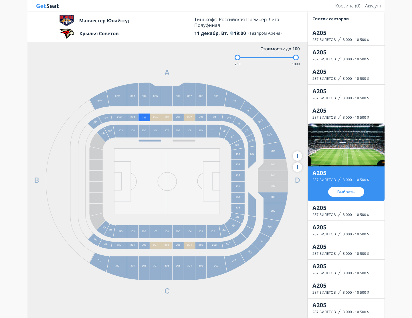Click the zoom out minus button
This screenshot has width=412, height=318.
tap(297, 156)
